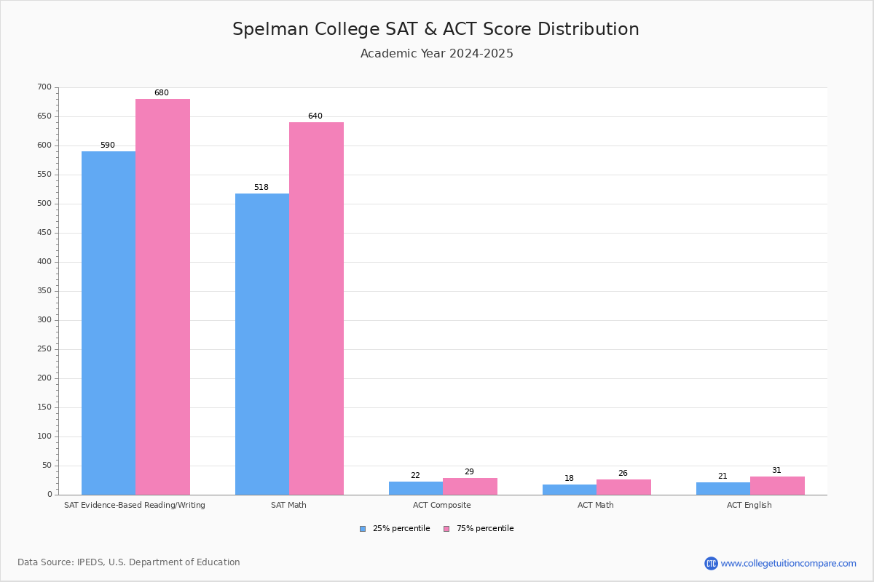
Task: Toggle the 25% percentile legend series
Action: point(401,529)
